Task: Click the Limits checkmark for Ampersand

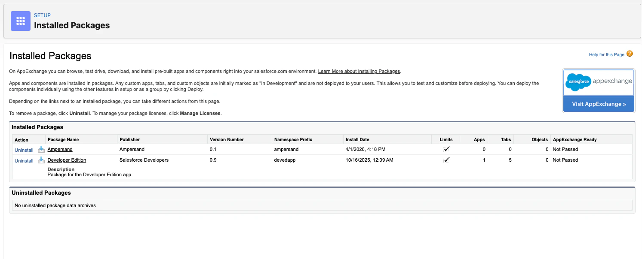Action: [x=447, y=149]
